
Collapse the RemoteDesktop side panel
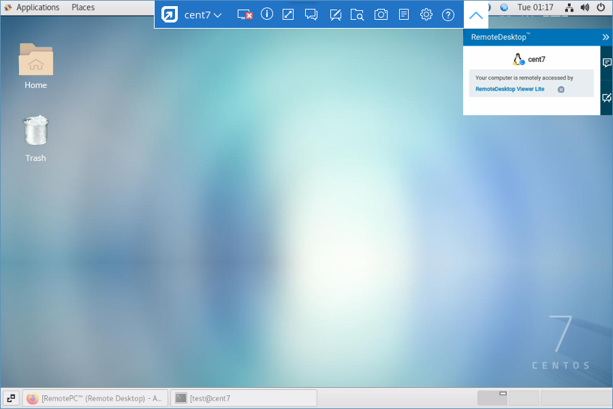pos(606,37)
